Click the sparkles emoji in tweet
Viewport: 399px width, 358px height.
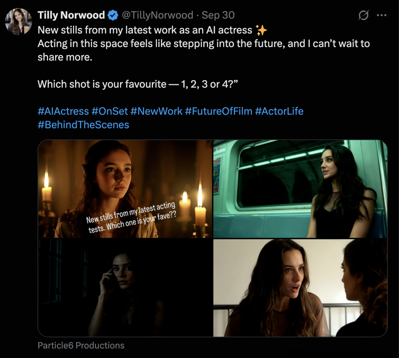pyautogui.click(x=261, y=30)
